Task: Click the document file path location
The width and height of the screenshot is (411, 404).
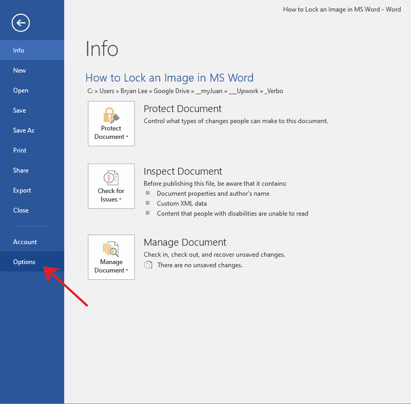Action: 185,91
